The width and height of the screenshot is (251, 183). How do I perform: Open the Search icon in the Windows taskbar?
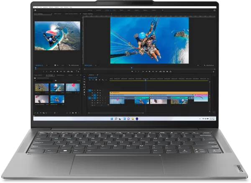115,119
